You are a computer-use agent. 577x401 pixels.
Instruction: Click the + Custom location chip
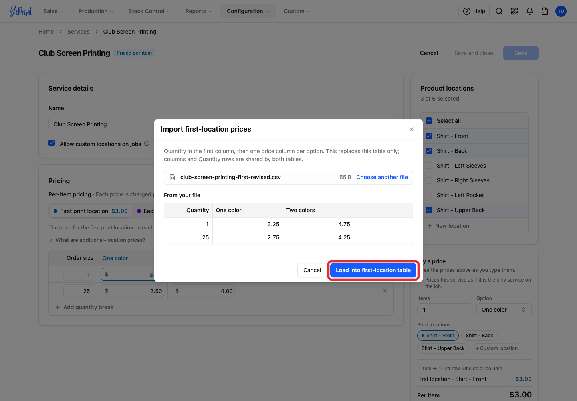496,348
